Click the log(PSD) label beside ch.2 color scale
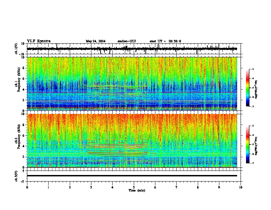The height and width of the screenshot is (210, 271). point(256,146)
